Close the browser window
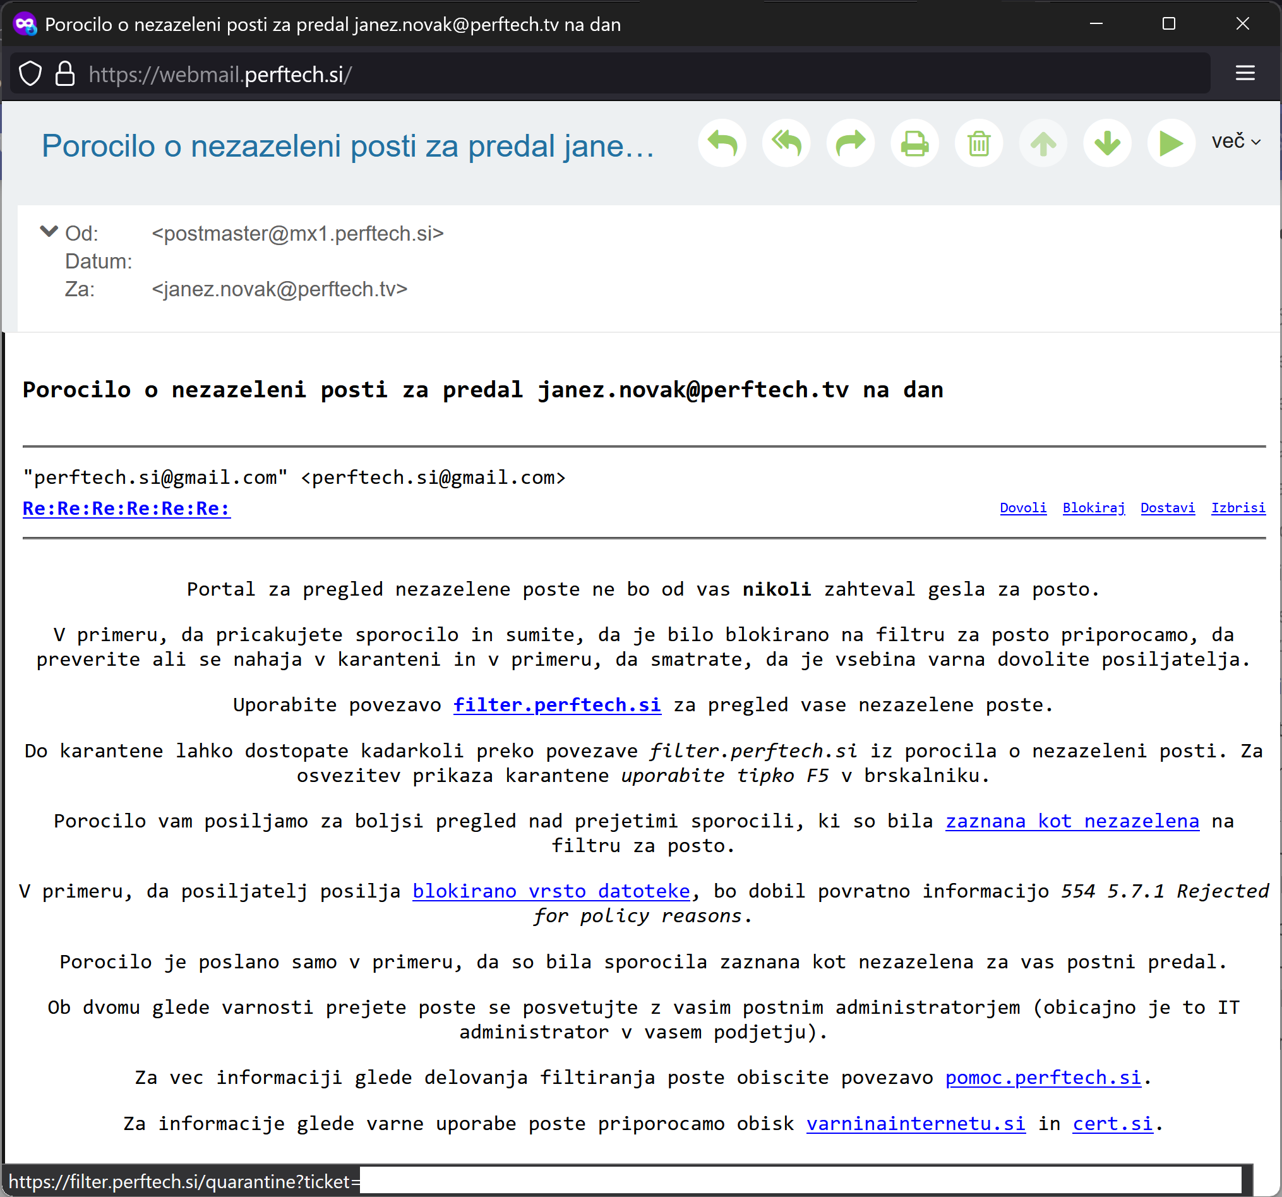The image size is (1282, 1197). pyautogui.click(x=1243, y=24)
